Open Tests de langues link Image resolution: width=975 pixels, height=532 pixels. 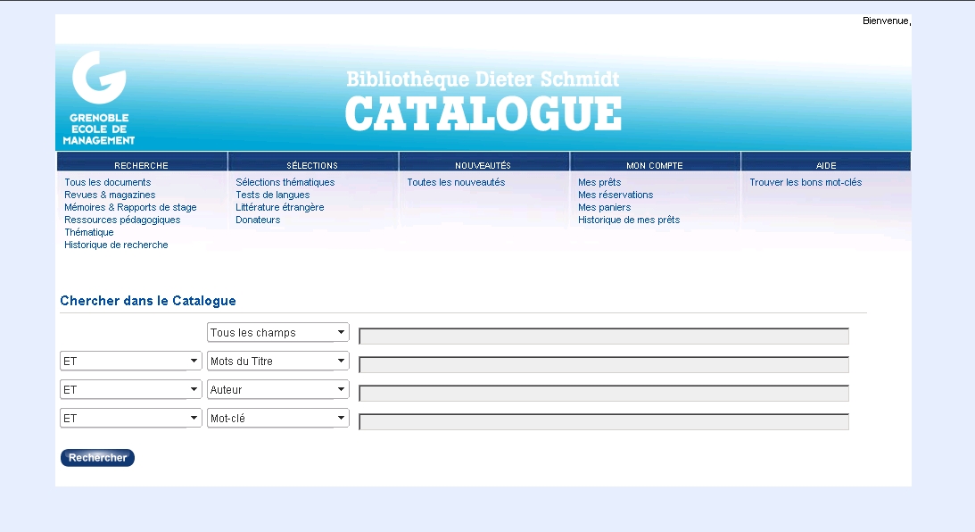coord(272,195)
